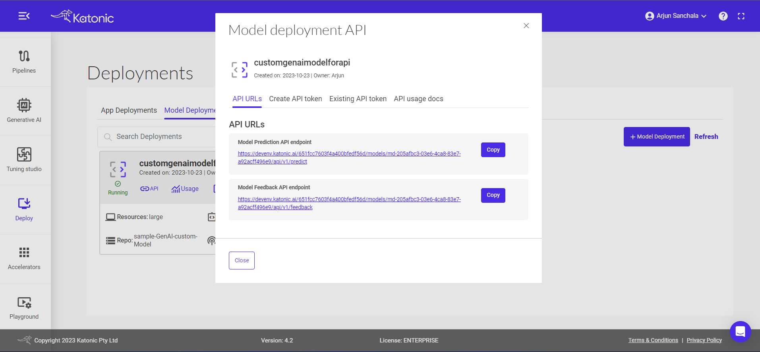Switch to the API URLs tab
This screenshot has width=760, height=352.
[247, 99]
